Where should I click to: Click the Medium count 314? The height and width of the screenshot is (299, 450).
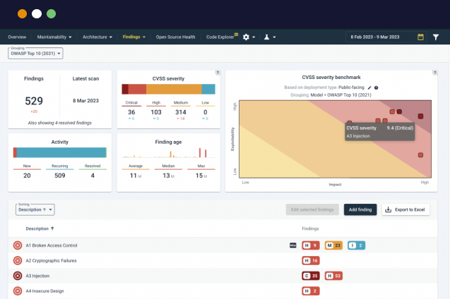(181, 112)
